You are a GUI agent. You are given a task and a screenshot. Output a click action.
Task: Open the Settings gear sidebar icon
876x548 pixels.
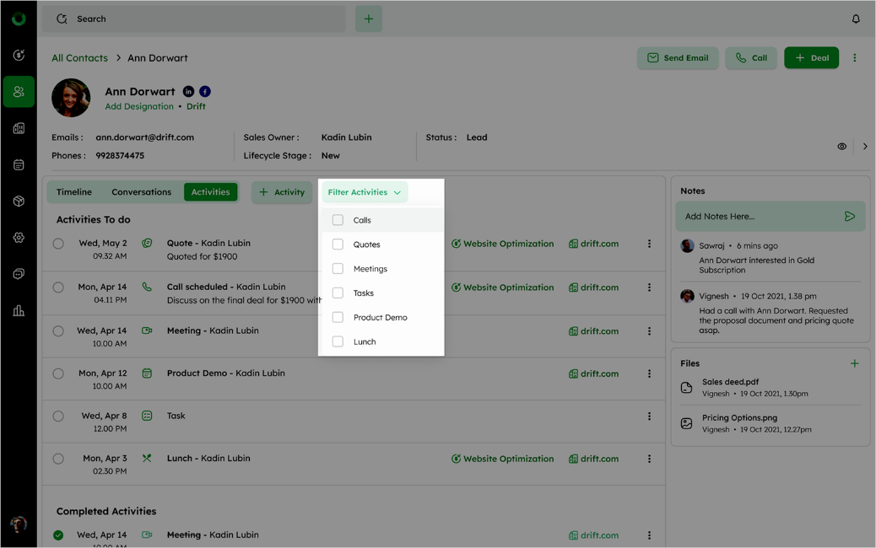(19, 237)
